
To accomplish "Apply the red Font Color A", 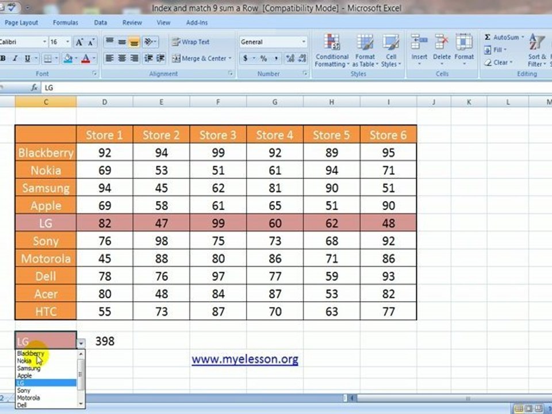I will tap(86, 59).
